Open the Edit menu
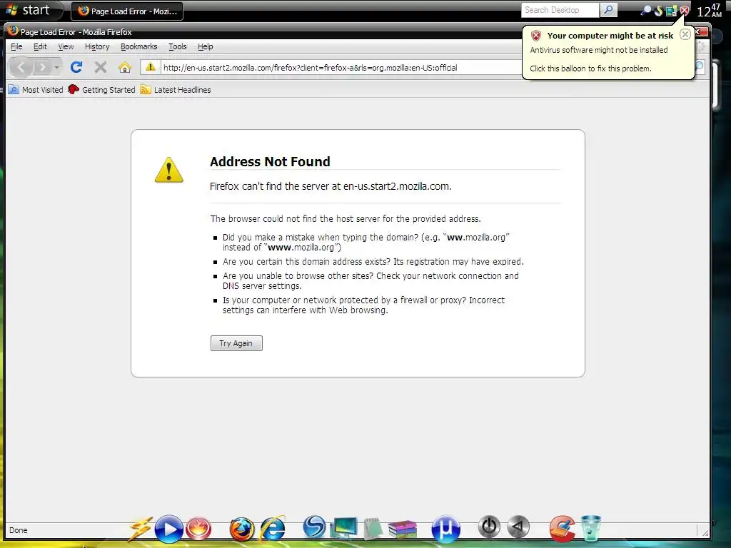This screenshot has width=731, height=548. click(x=40, y=46)
